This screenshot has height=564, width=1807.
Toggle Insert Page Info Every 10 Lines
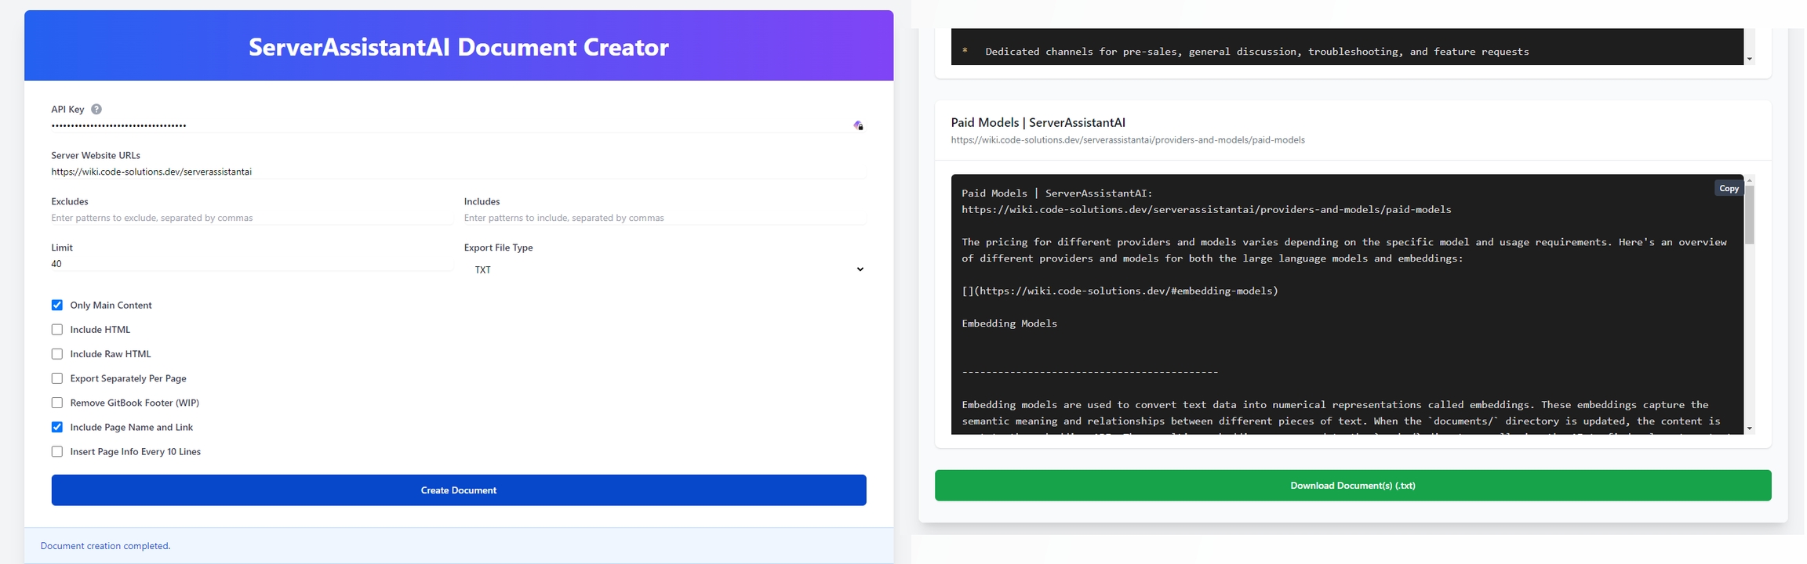click(x=57, y=451)
